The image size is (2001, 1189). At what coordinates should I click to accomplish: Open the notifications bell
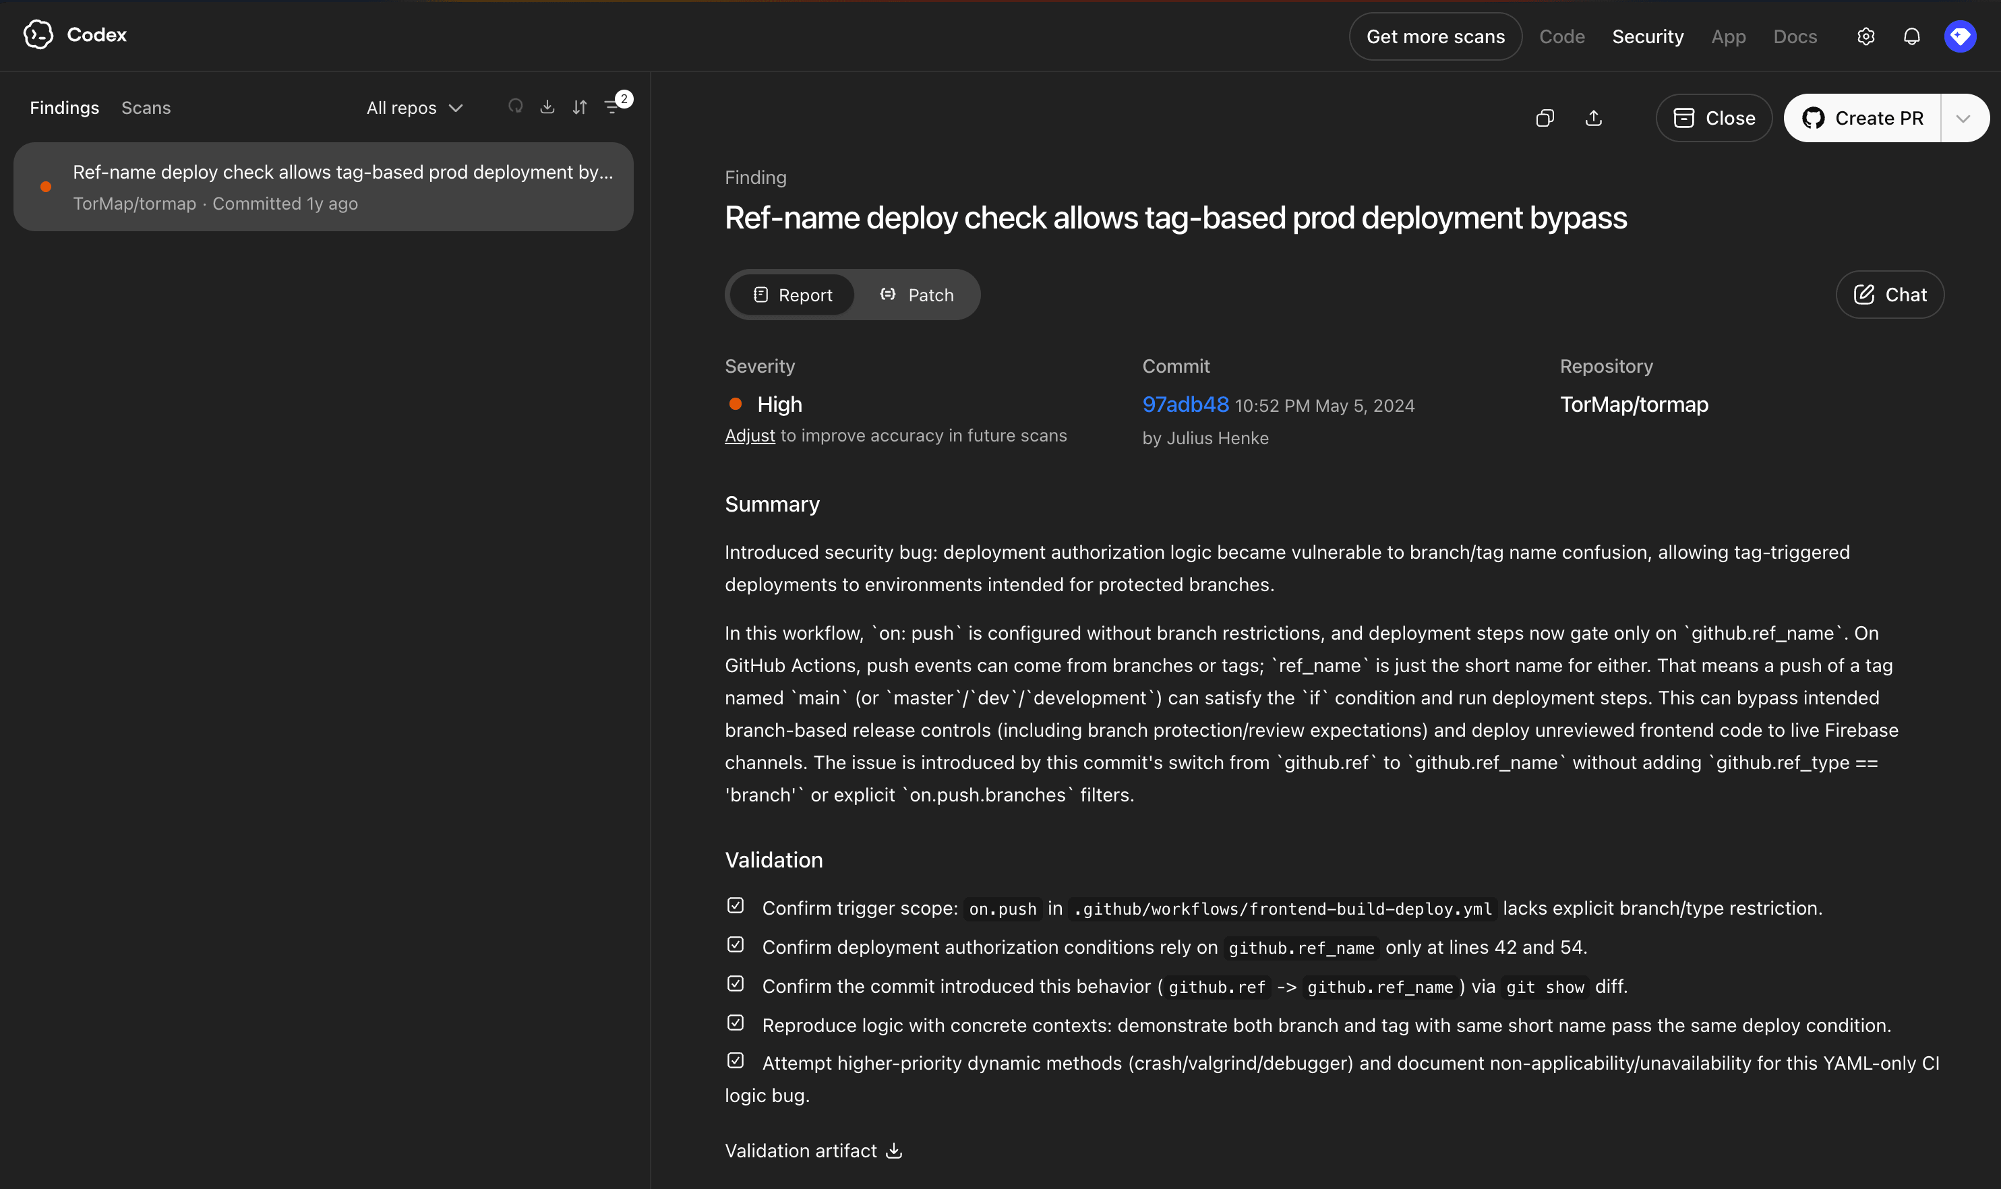(x=1911, y=37)
